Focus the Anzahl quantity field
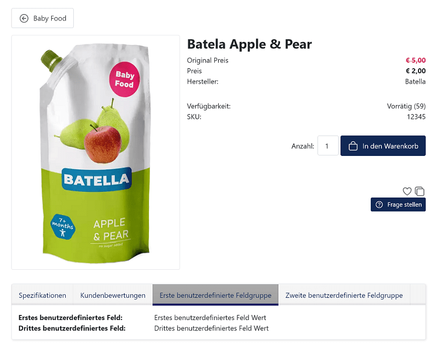The width and height of the screenshot is (437, 348). (x=328, y=146)
